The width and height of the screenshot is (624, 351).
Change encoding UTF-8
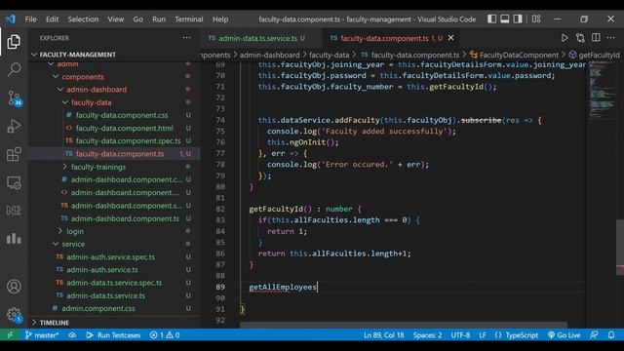[x=460, y=335]
